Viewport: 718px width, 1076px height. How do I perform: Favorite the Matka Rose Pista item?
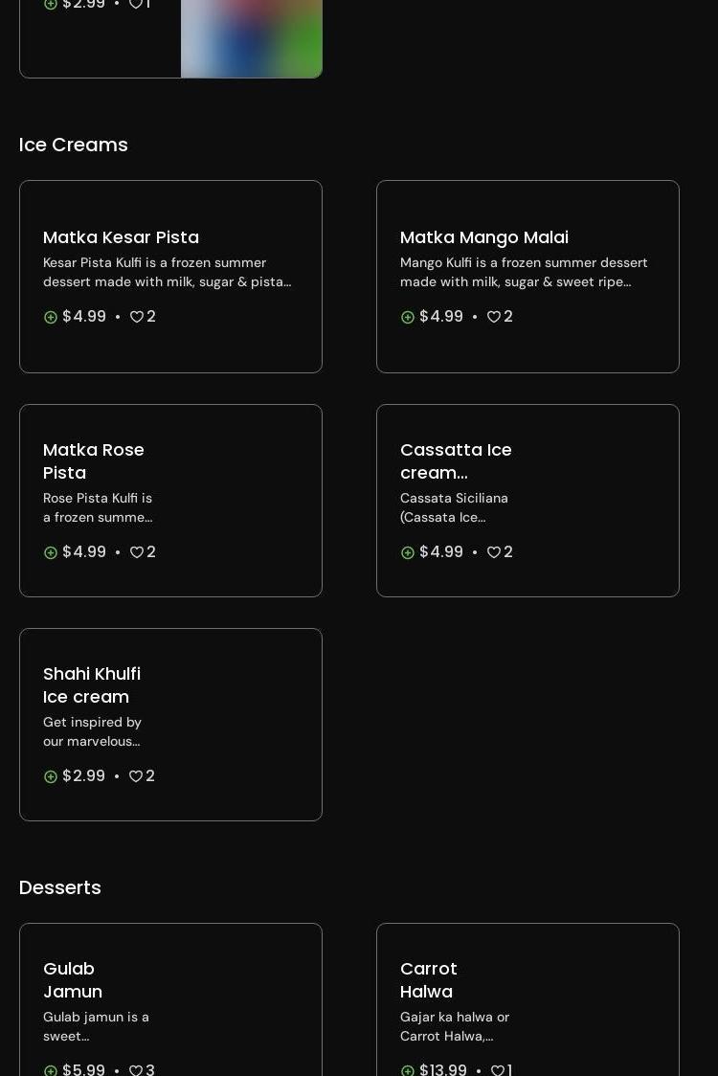[137, 552]
